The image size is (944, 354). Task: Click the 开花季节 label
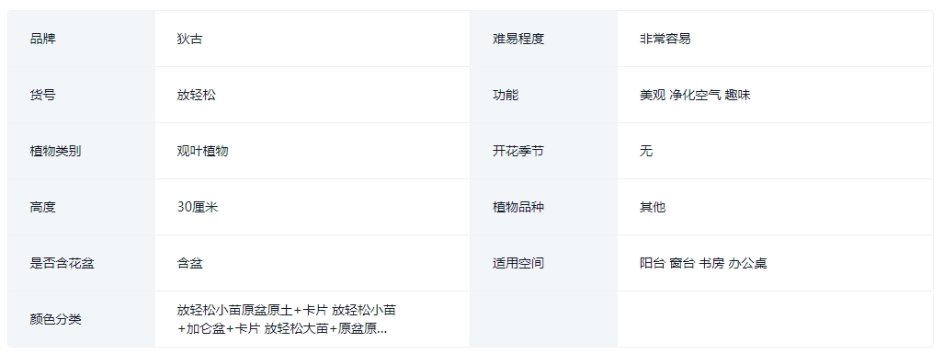[518, 151]
